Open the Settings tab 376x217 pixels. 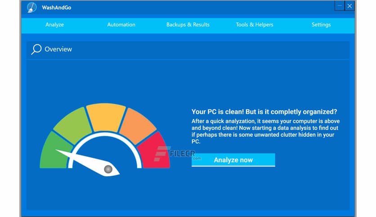(x=321, y=25)
